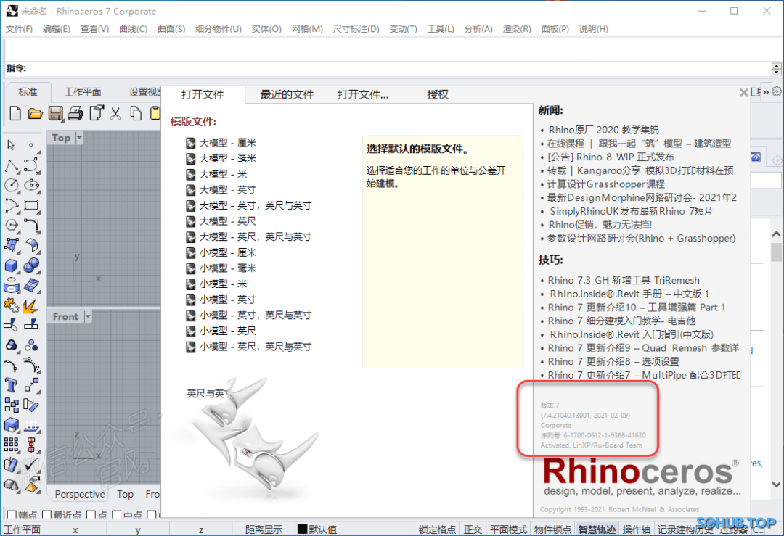Select the Rectangular array grid tool
The image size is (784, 536).
[x=12, y=445]
